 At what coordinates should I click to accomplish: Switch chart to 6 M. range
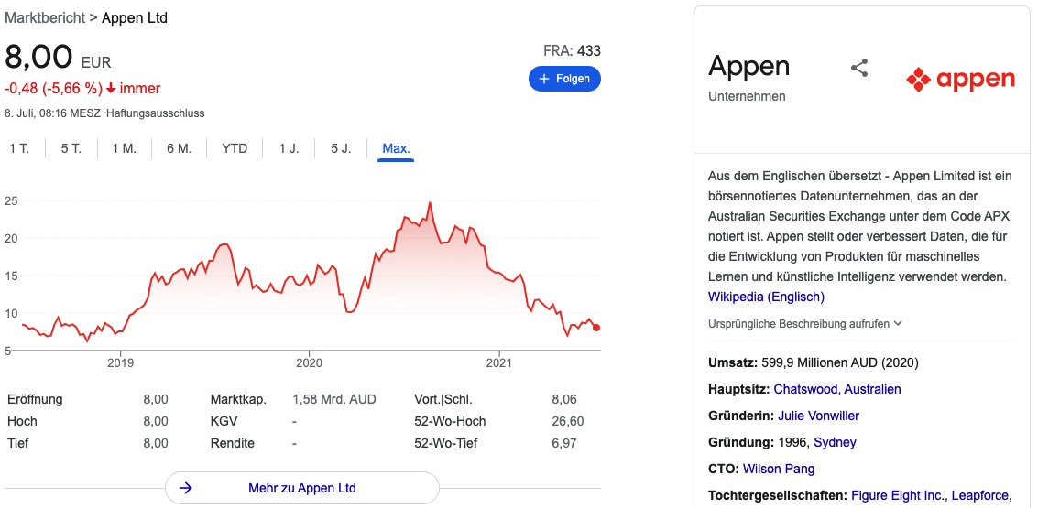coord(179,149)
